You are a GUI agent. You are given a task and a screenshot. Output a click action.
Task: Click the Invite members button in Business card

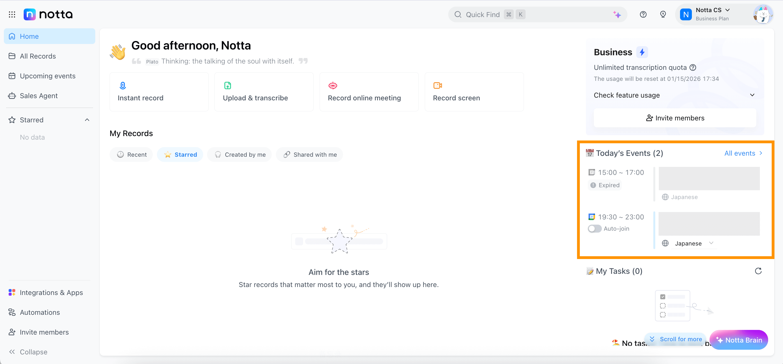point(675,118)
